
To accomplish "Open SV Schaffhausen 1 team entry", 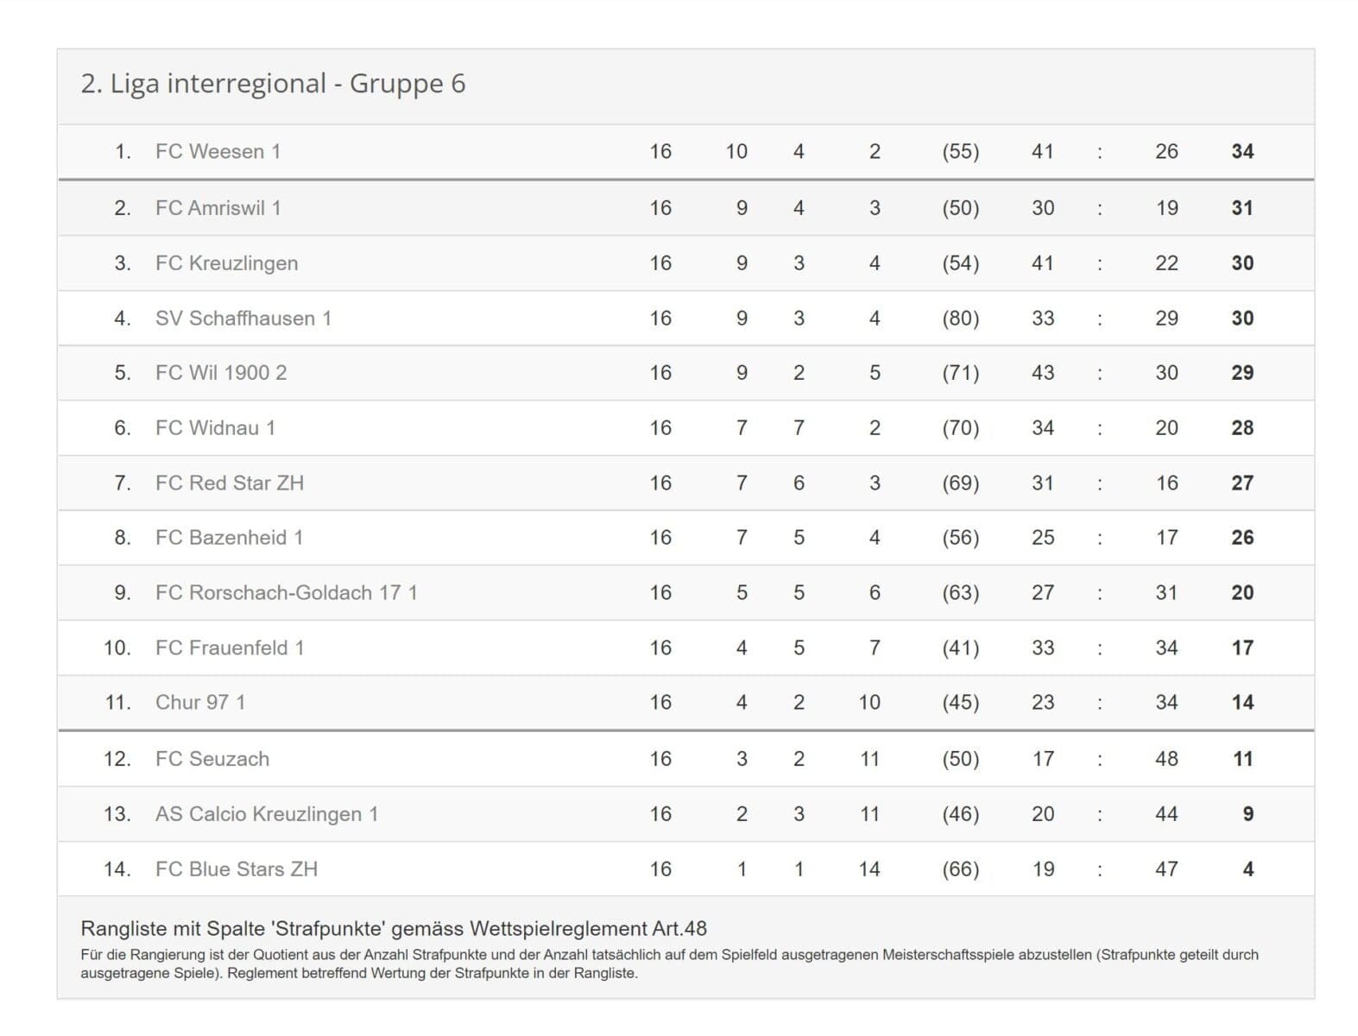I will (243, 319).
